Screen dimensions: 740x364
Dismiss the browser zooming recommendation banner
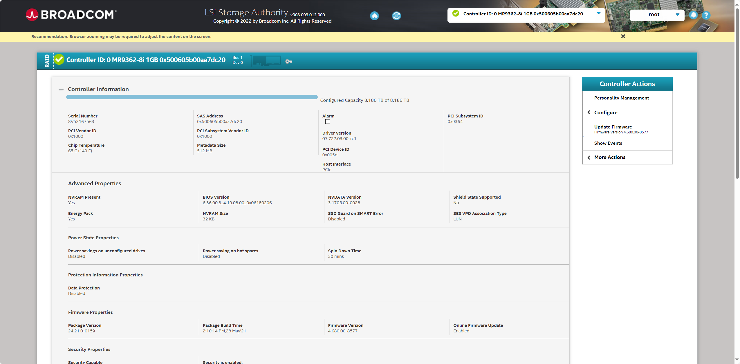623,36
